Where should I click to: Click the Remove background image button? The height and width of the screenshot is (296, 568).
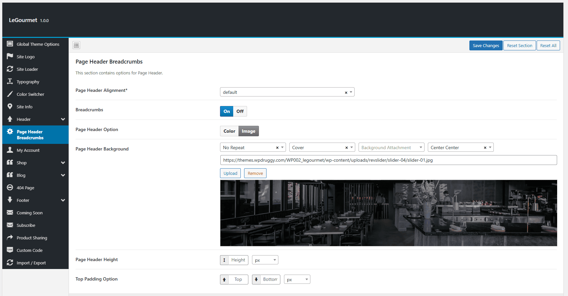pyautogui.click(x=255, y=173)
